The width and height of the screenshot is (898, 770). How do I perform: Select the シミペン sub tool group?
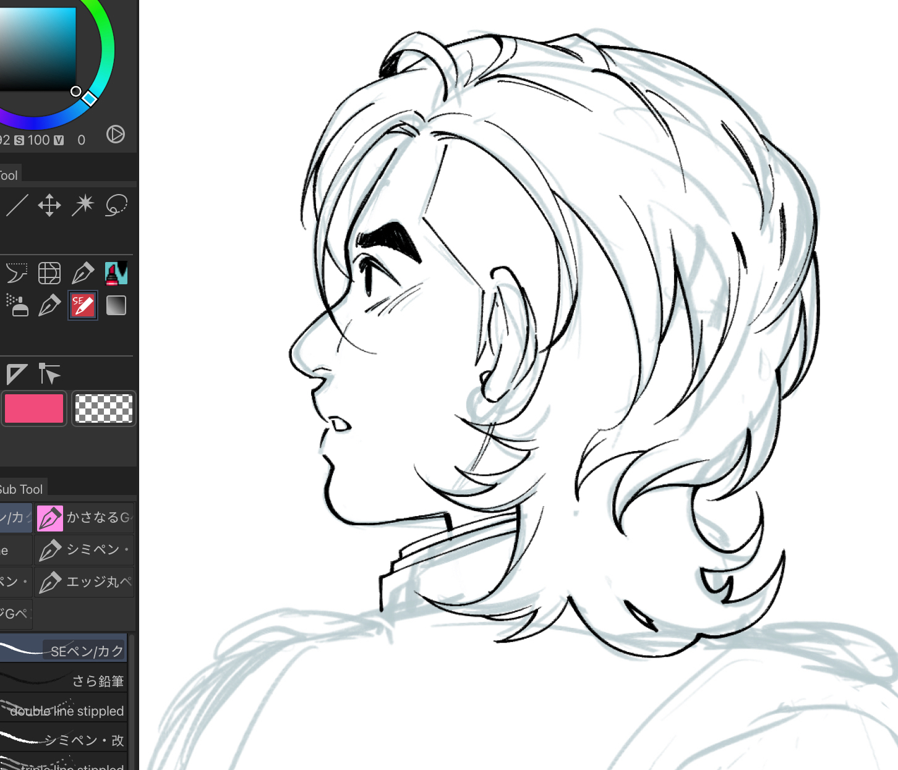pos(85,549)
